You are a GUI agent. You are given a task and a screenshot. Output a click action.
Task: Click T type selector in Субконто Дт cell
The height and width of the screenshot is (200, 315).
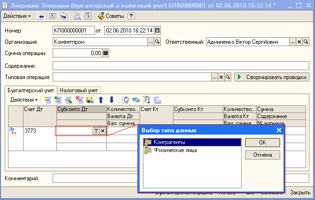(96, 131)
